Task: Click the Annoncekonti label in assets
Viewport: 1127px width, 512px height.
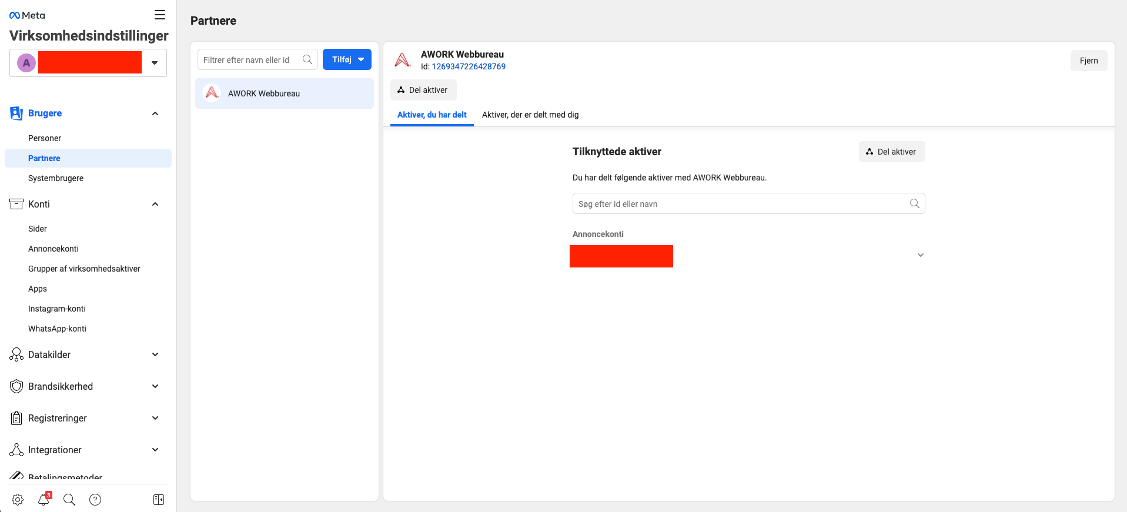Action: click(598, 234)
